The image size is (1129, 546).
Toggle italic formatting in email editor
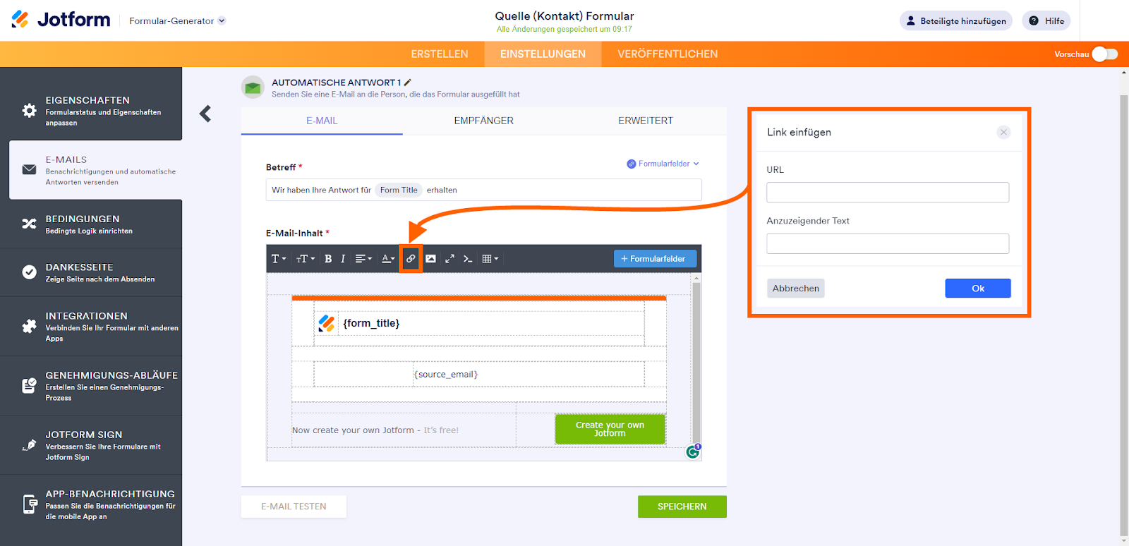[343, 259]
